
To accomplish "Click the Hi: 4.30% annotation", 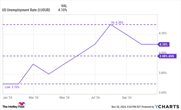I will click(117, 22).
